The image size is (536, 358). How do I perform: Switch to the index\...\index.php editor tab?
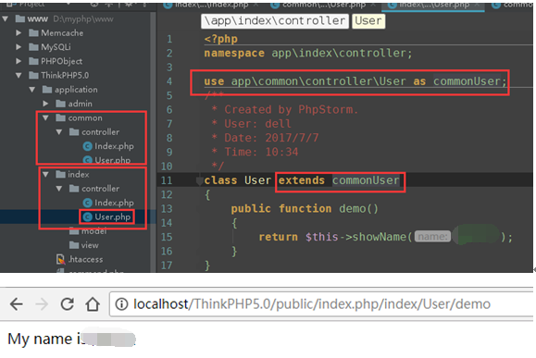[211, 5]
